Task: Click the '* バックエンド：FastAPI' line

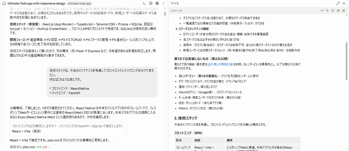Action: point(65,93)
